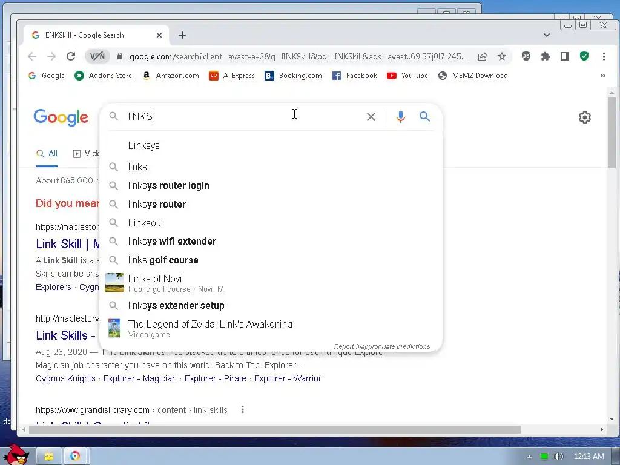The image size is (620, 465).
Task: Open the Extensions puzzle piece menu
Action: 546,56
